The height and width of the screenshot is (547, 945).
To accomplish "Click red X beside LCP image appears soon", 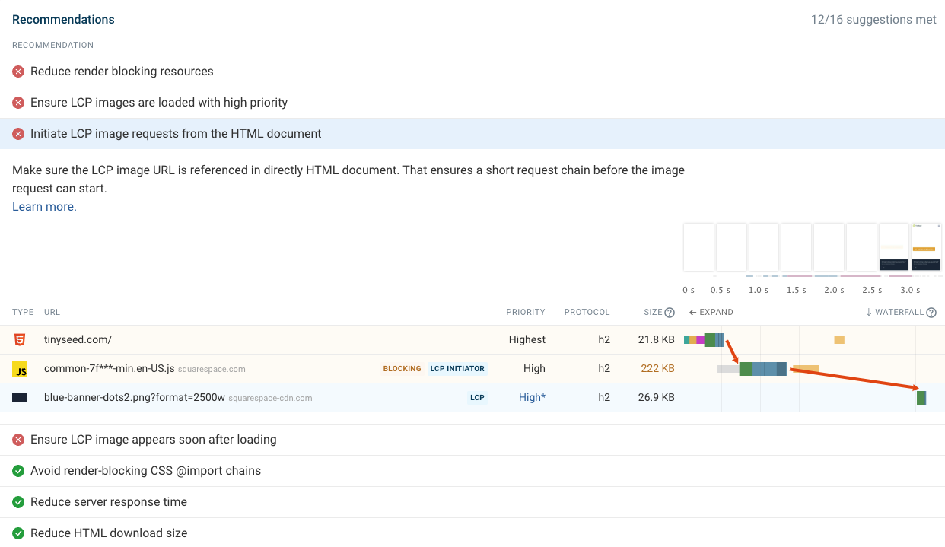I will click(18, 440).
